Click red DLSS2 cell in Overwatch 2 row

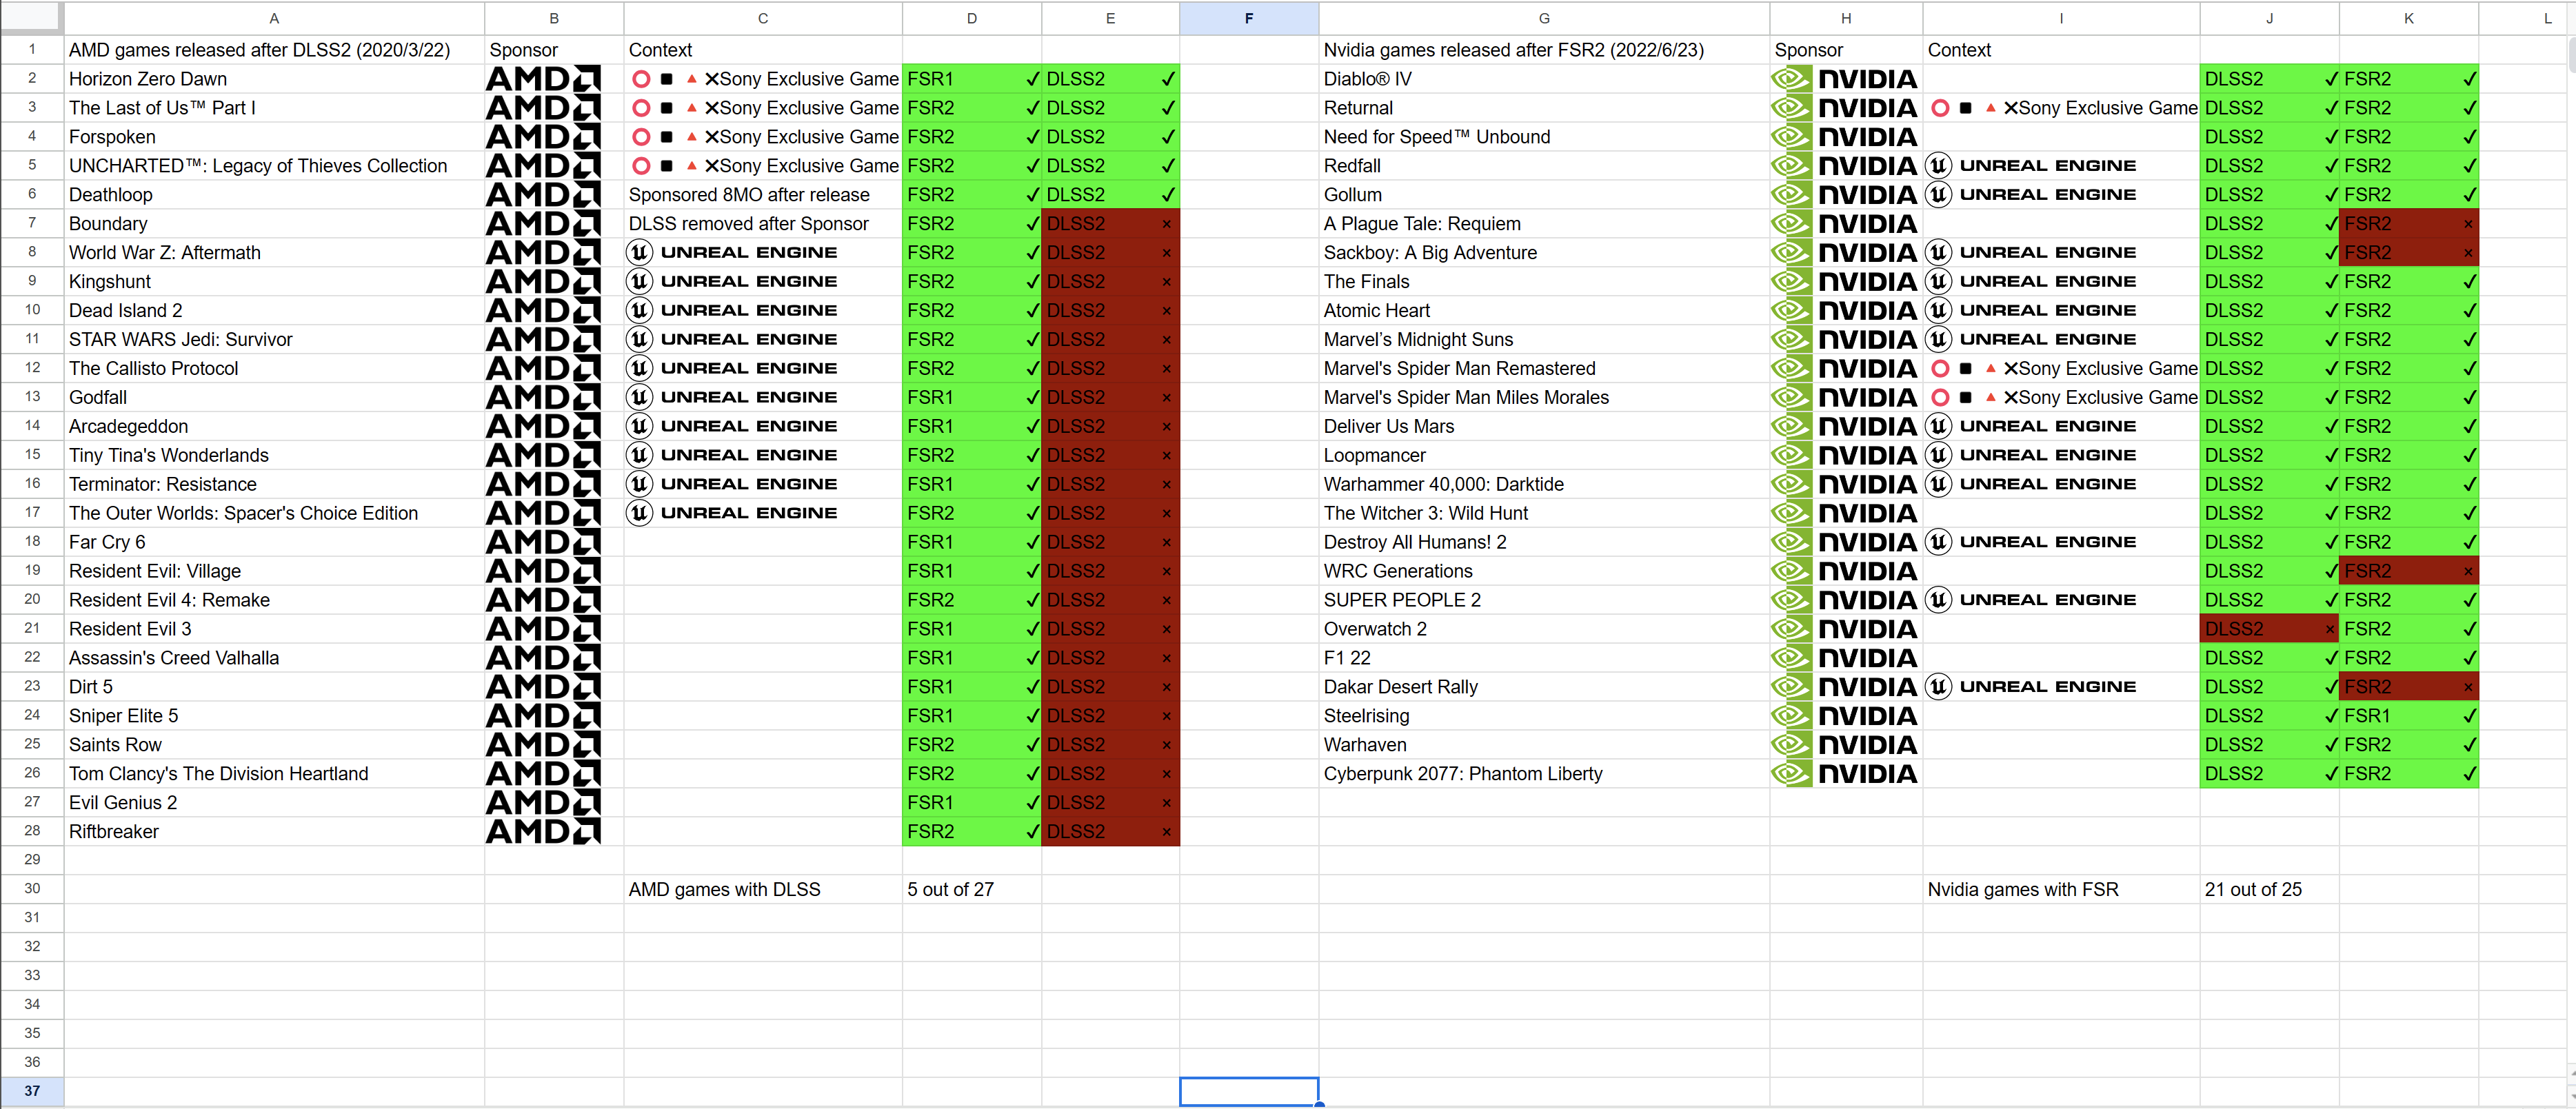2268,629
